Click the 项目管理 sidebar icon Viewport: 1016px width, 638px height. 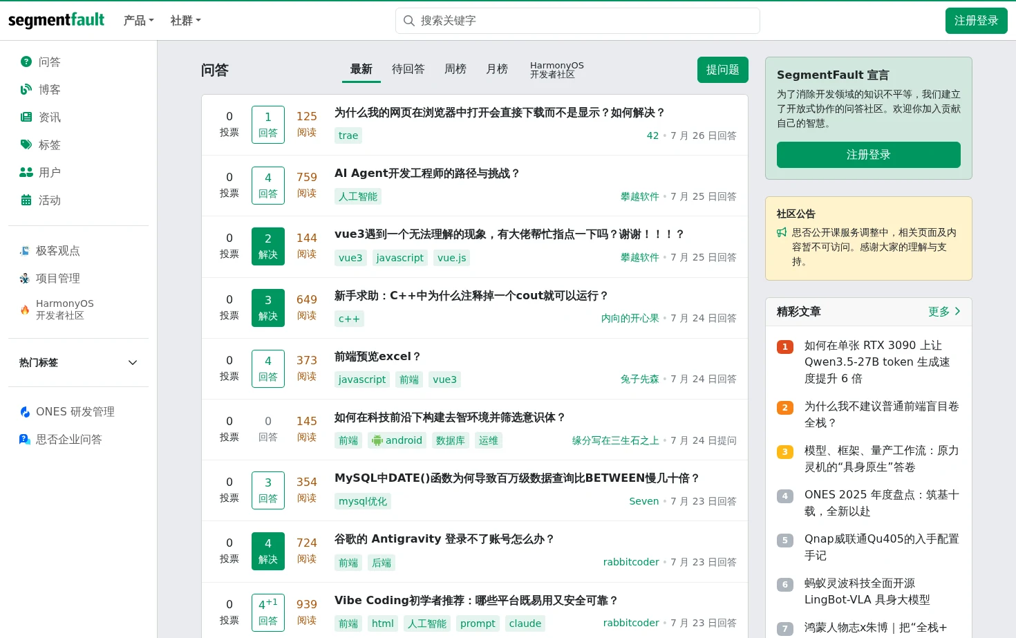[x=25, y=279]
